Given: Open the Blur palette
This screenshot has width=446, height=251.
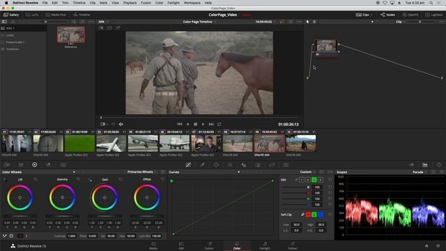Looking at the screenshot, I should [244, 165].
